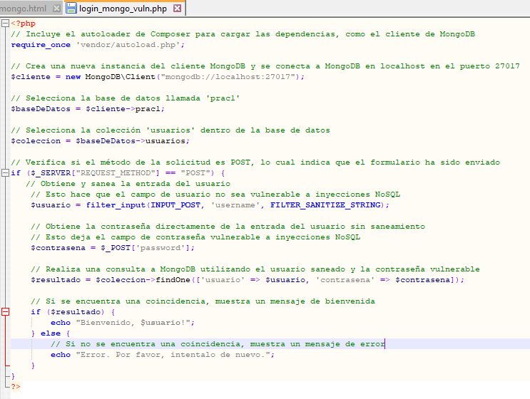Image resolution: width=530 pixels, height=399 pixels.
Task: Close the mongo.html tab
Action: tap(57, 8)
